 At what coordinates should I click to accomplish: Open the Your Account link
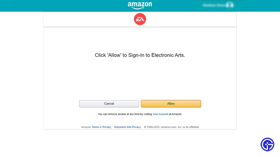160,114
